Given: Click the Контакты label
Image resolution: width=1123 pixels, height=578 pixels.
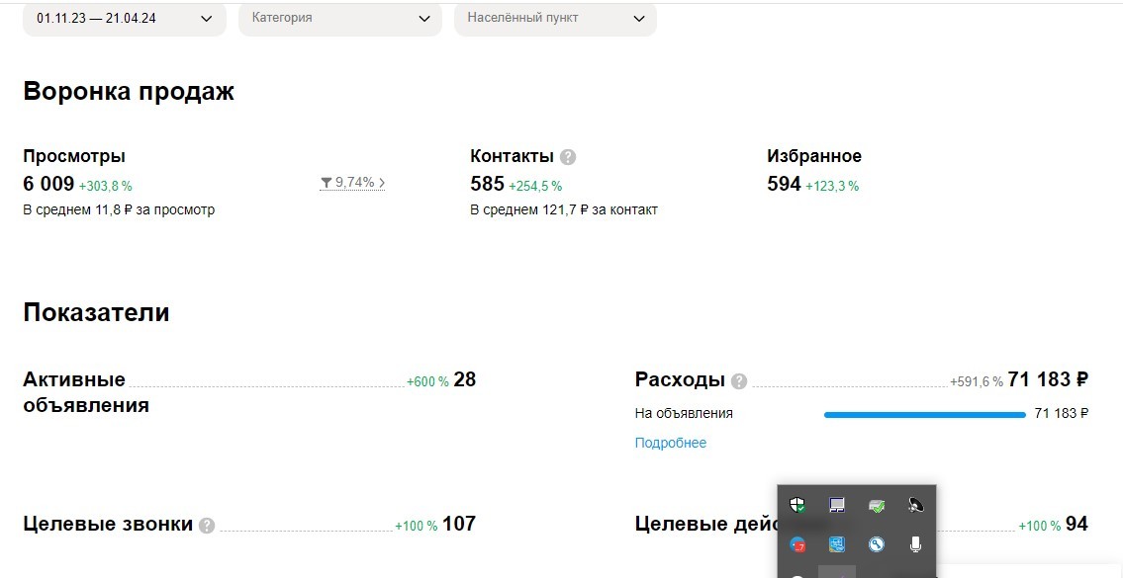Looking at the screenshot, I should point(513,156).
